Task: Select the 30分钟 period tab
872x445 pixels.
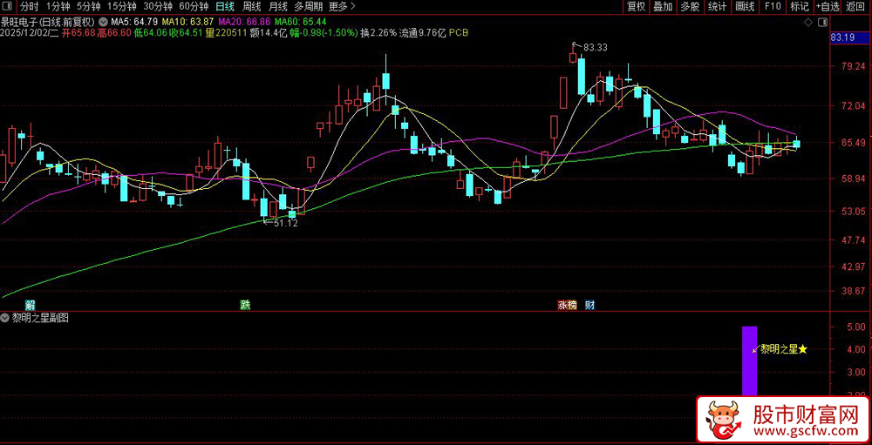Action: click(158, 7)
